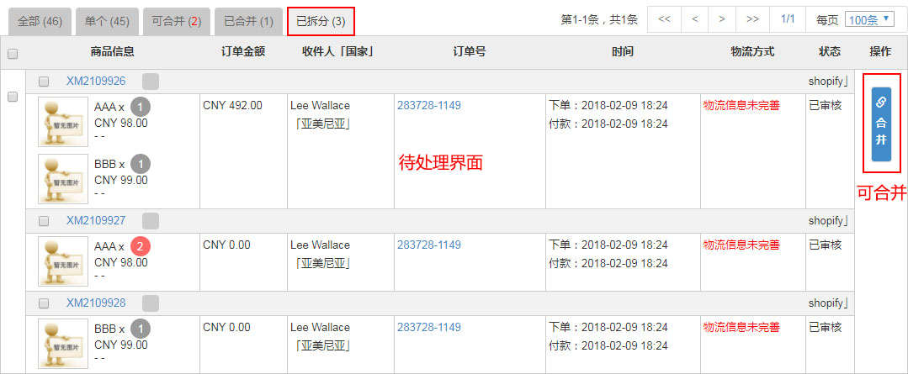Viewport: 908px width, 374px height.
Task: Go to next page with > button
Action: (x=721, y=19)
